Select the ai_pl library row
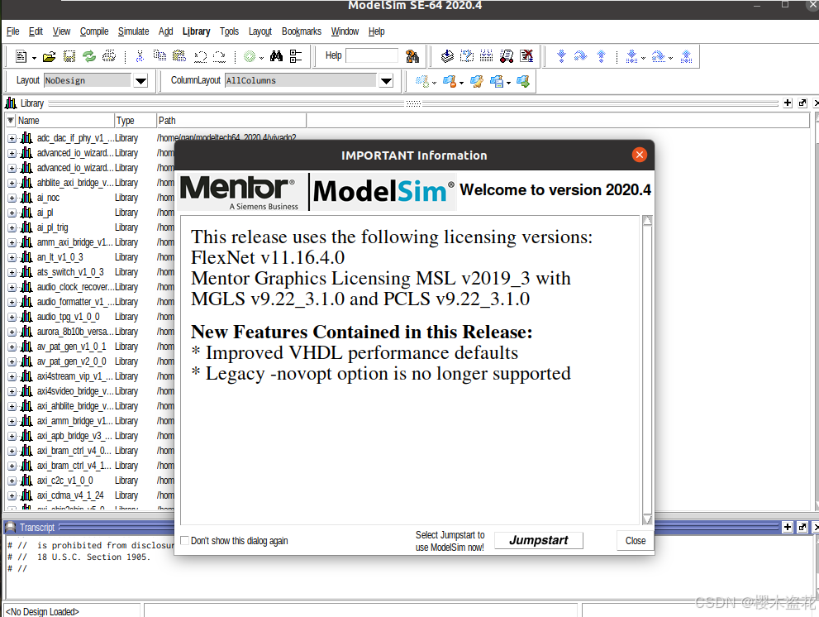The height and width of the screenshot is (617, 819). tap(88, 213)
